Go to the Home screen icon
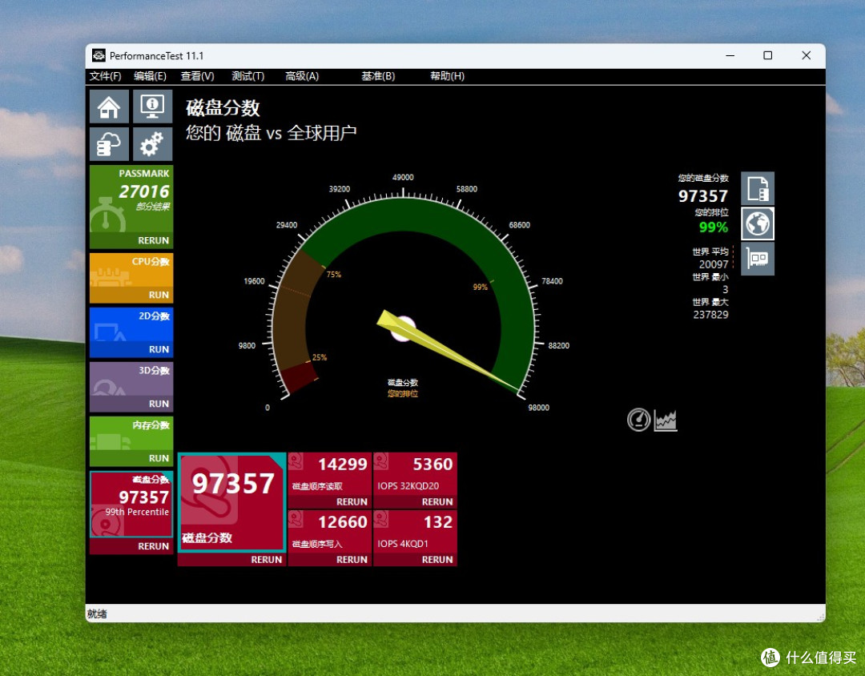865x676 pixels. pyautogui.click(x=109, y=107)
